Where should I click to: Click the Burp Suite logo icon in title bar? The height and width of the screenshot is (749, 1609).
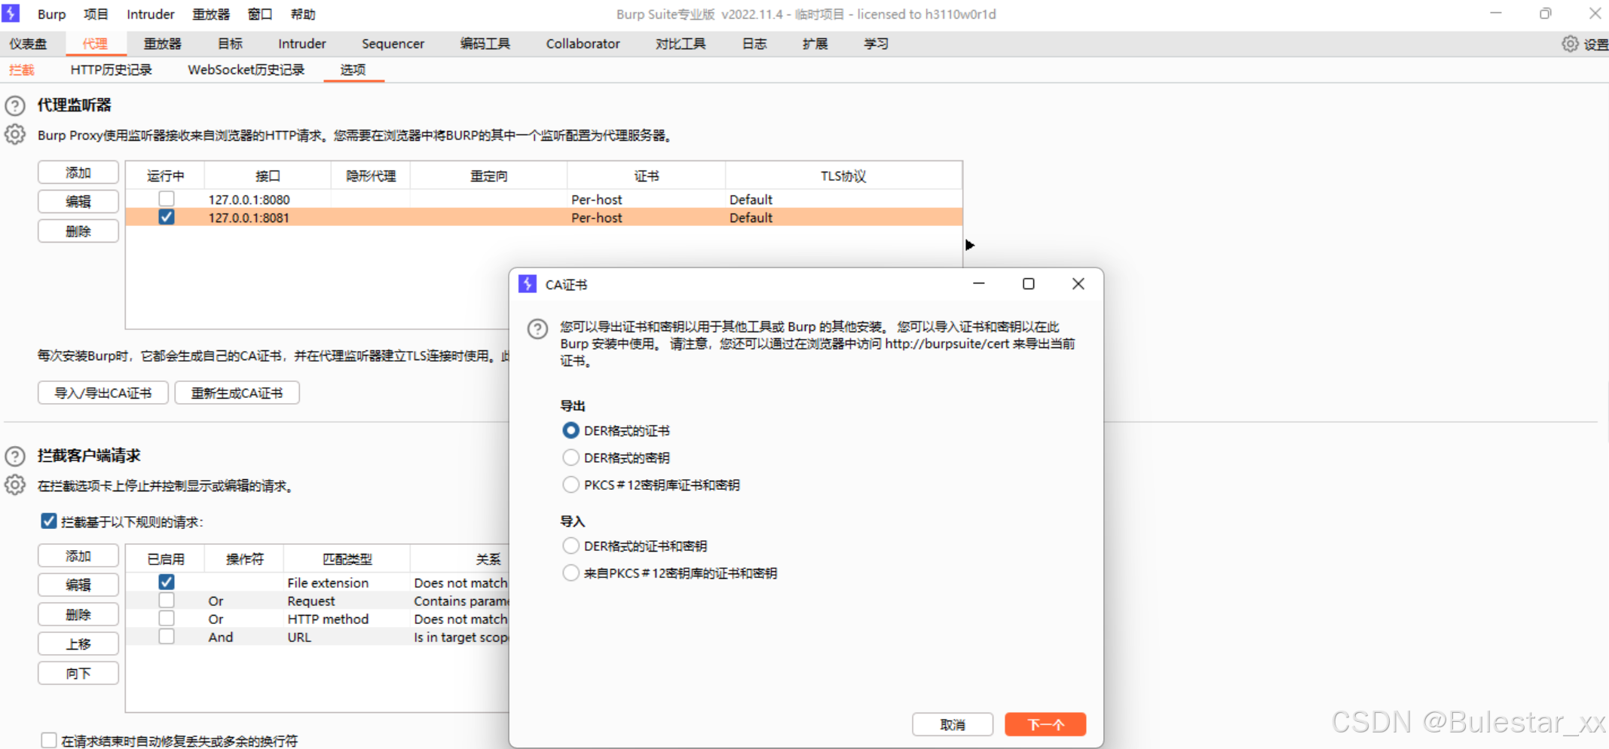[x=11, y=14]
